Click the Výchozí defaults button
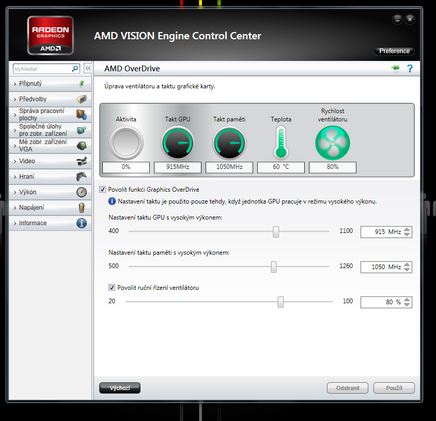The height and width of the screenshot is (421, 436). click(x=120, y=388)
